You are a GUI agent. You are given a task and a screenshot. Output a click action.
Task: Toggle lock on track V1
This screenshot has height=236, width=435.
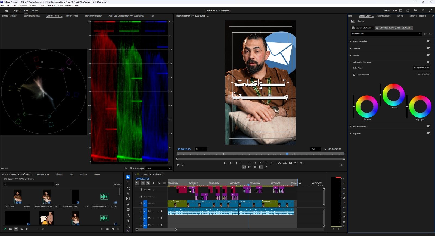click(x=141, y=203)
